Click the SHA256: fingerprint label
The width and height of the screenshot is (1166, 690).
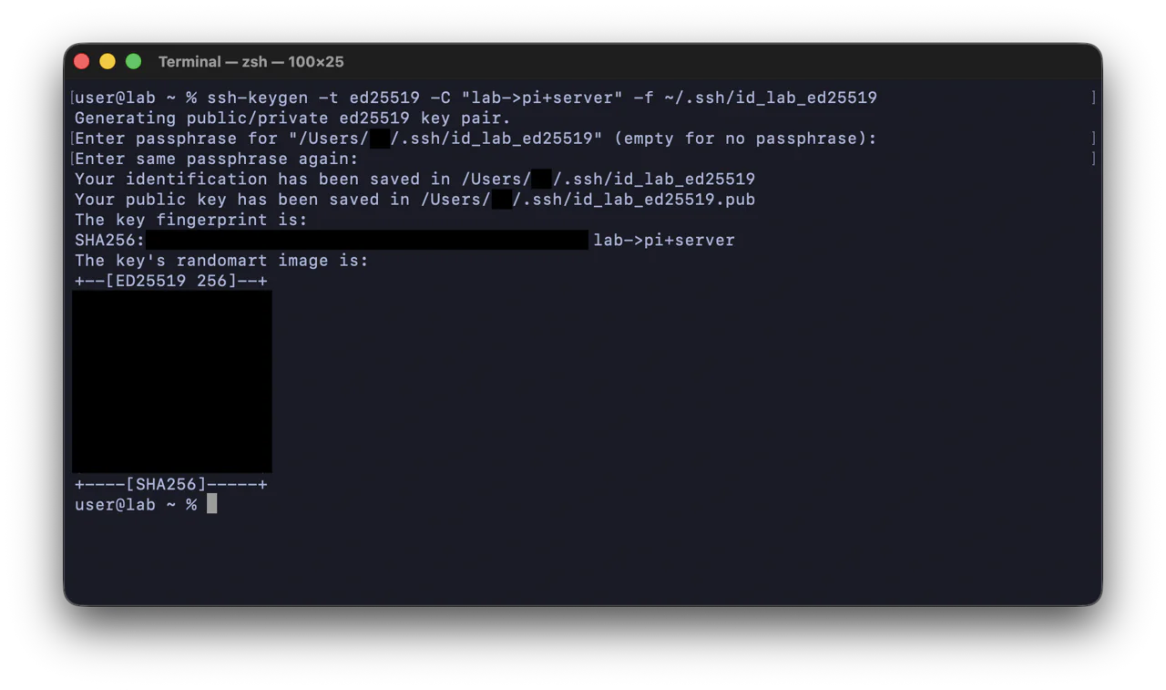click(110, 241)
